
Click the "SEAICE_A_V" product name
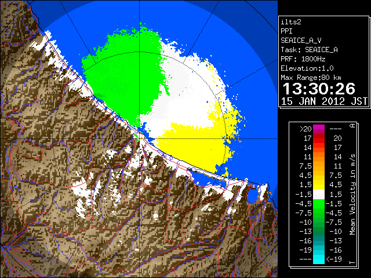pyautogui.click(x=301, y=41)
